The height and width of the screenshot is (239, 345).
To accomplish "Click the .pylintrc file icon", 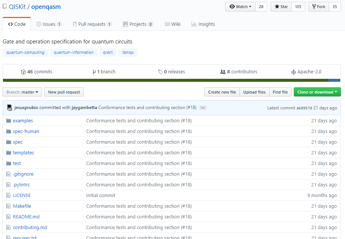I will coord(8,184).
